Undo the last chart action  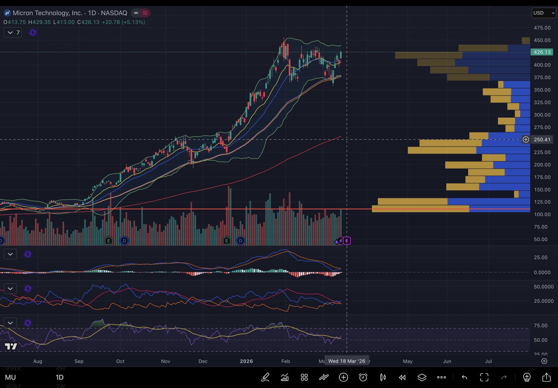click(x=464, y=377)
